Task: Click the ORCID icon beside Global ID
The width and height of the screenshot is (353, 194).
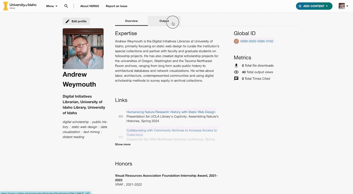Action: coord(236,41)
